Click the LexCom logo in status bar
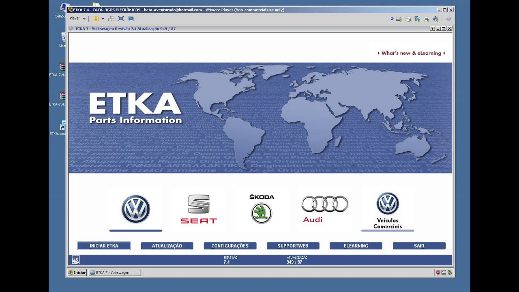 point(76,260)
